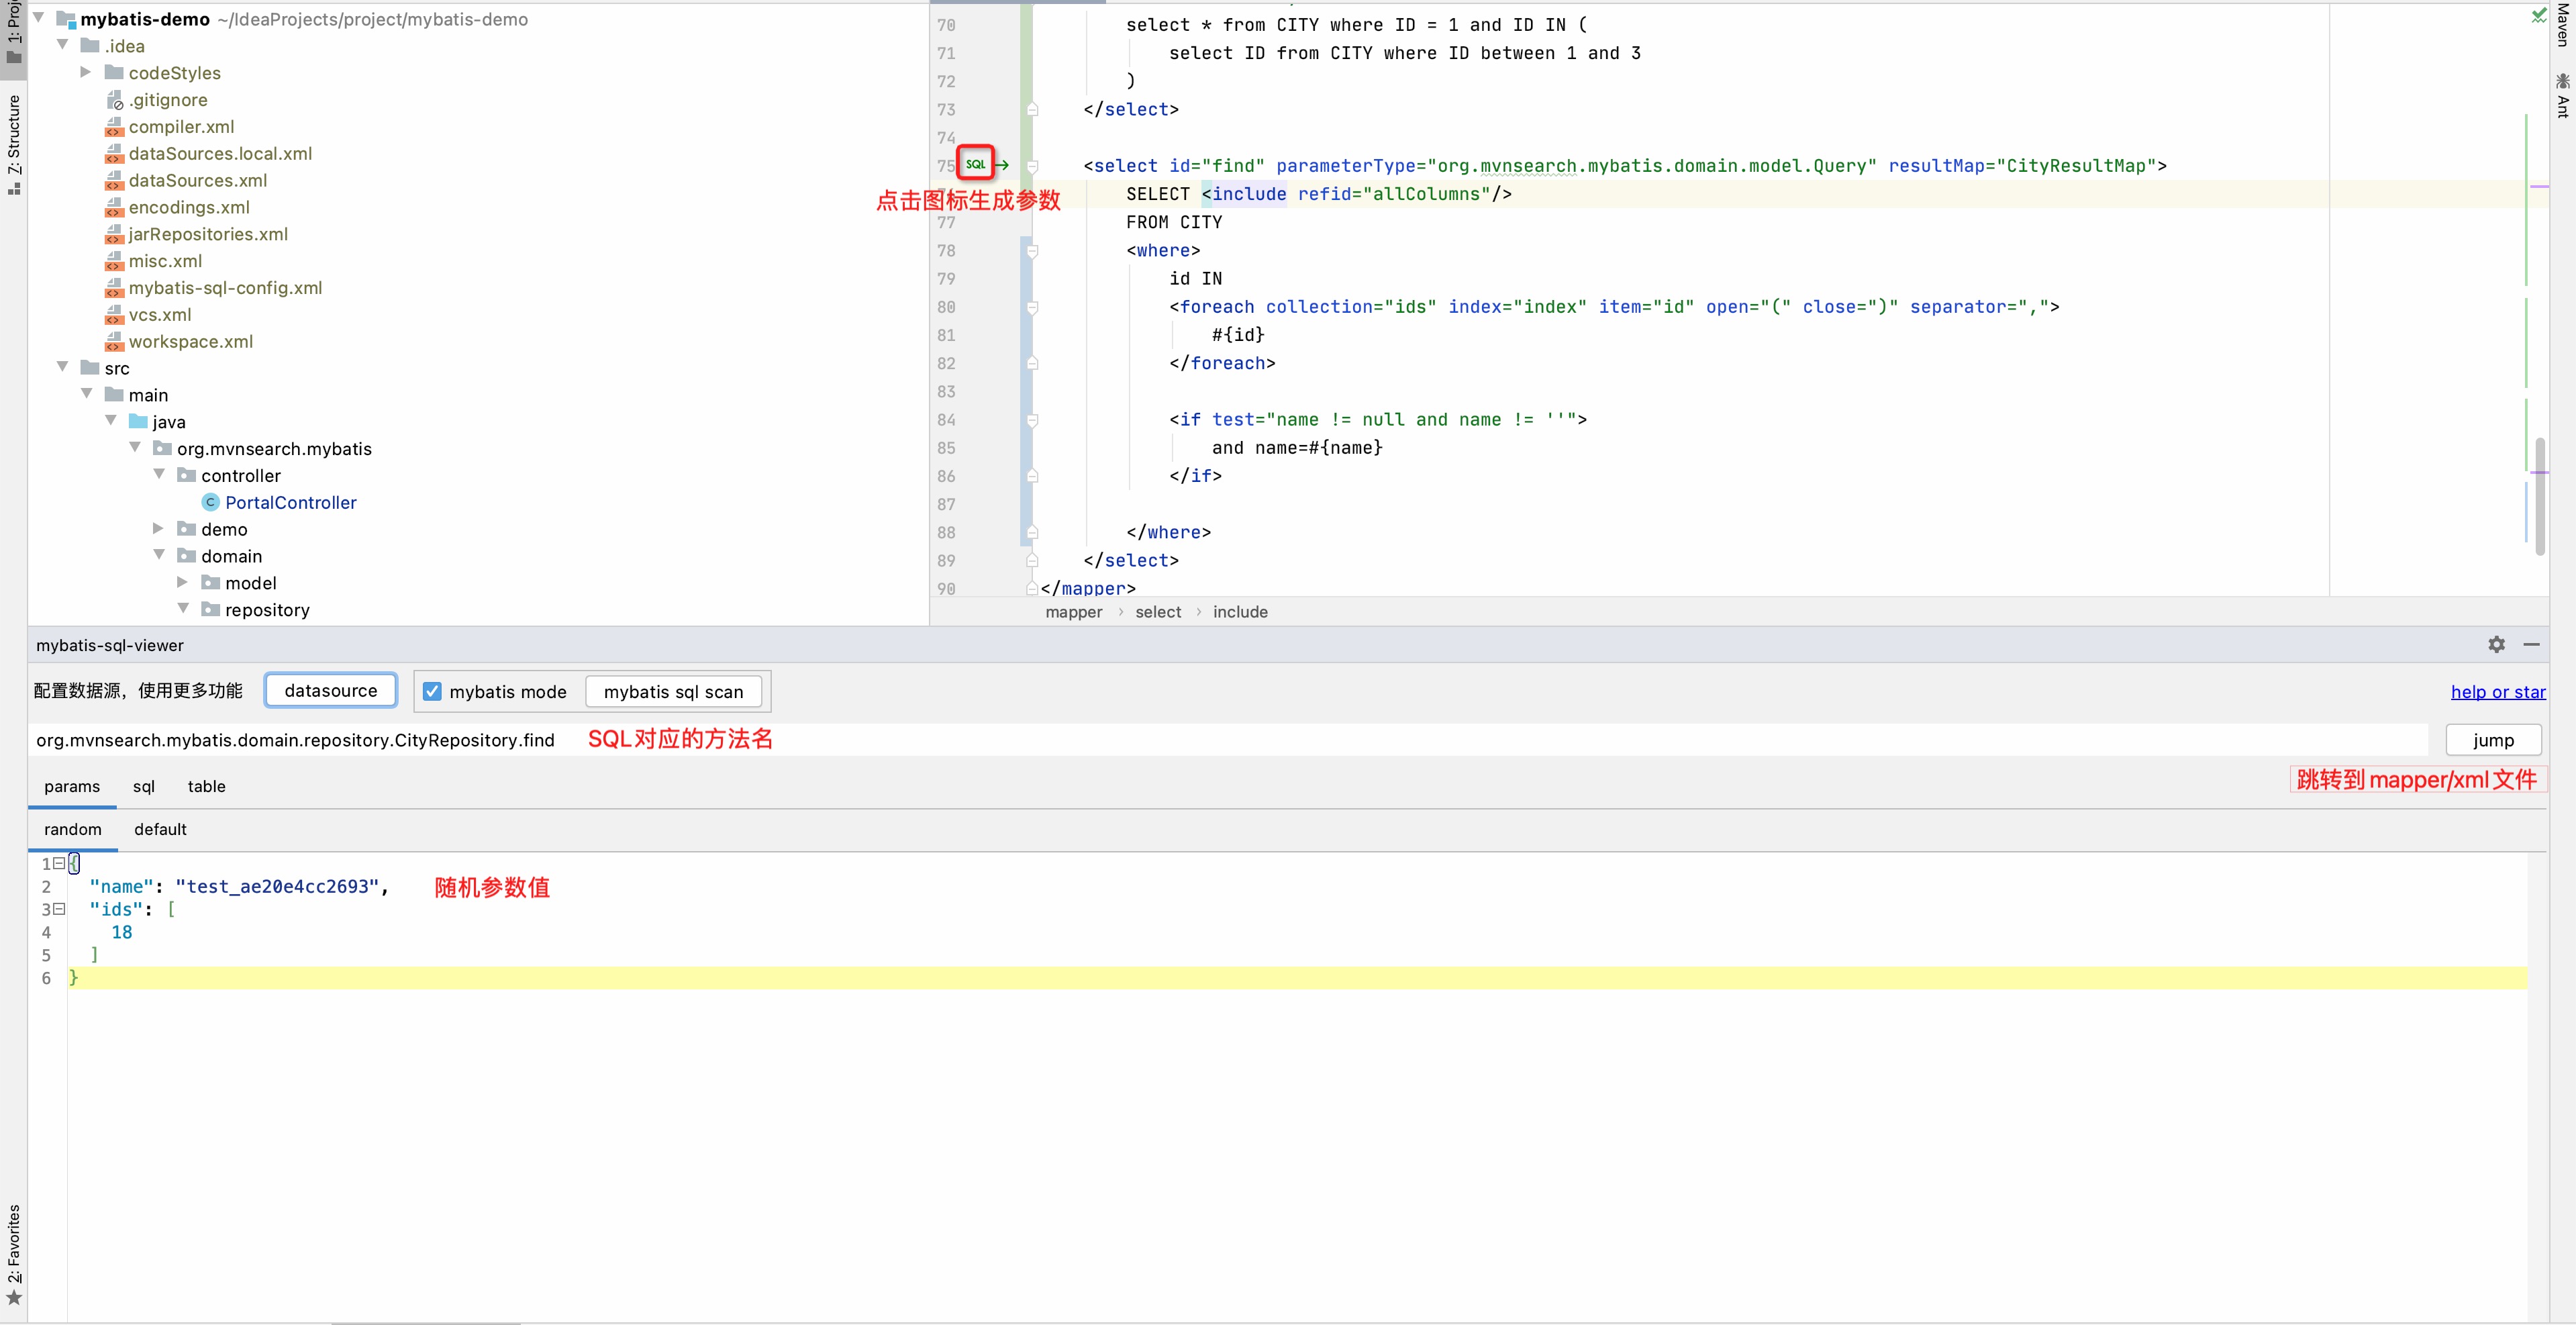
Task: Fold the select tag on line 75
Action: tap(1033, 166)
